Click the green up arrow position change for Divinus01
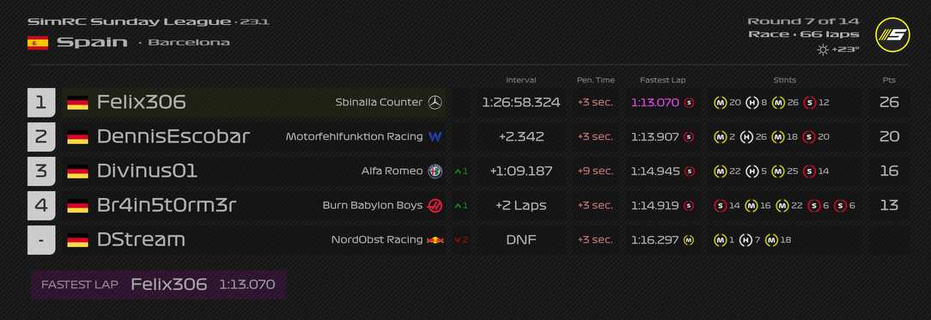Screen dimensions: 931x320 coord(461,172)
